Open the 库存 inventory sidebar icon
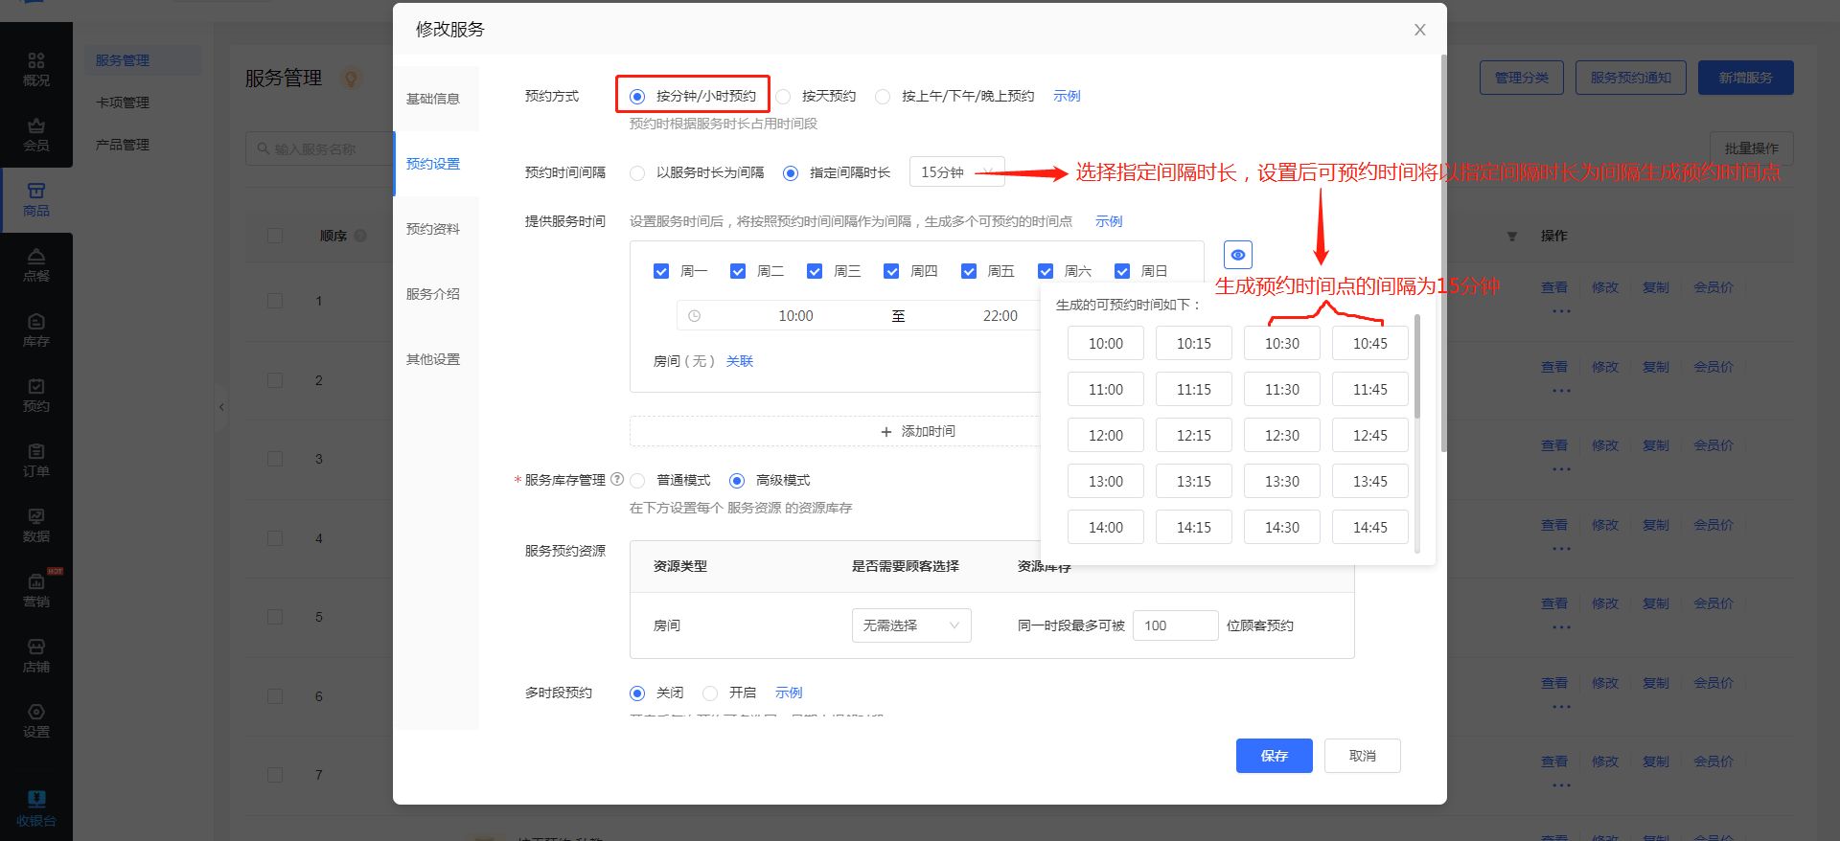This screenshot has height=841, width=1840. (x=36, y=330)
